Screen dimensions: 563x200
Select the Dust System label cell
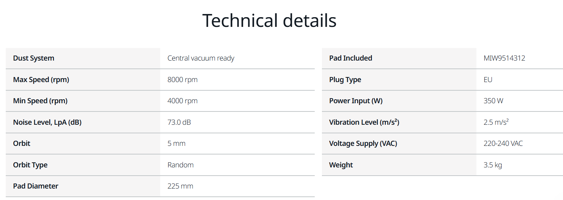point(83,58)
